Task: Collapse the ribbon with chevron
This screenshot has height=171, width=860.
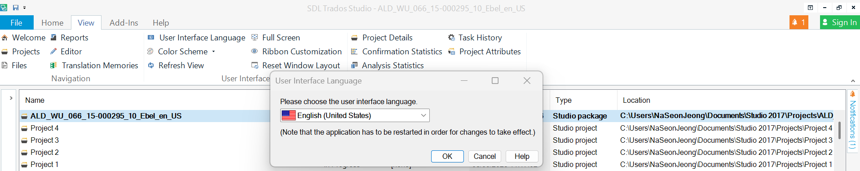Action: pyautogui.click(x=853, y=81)
